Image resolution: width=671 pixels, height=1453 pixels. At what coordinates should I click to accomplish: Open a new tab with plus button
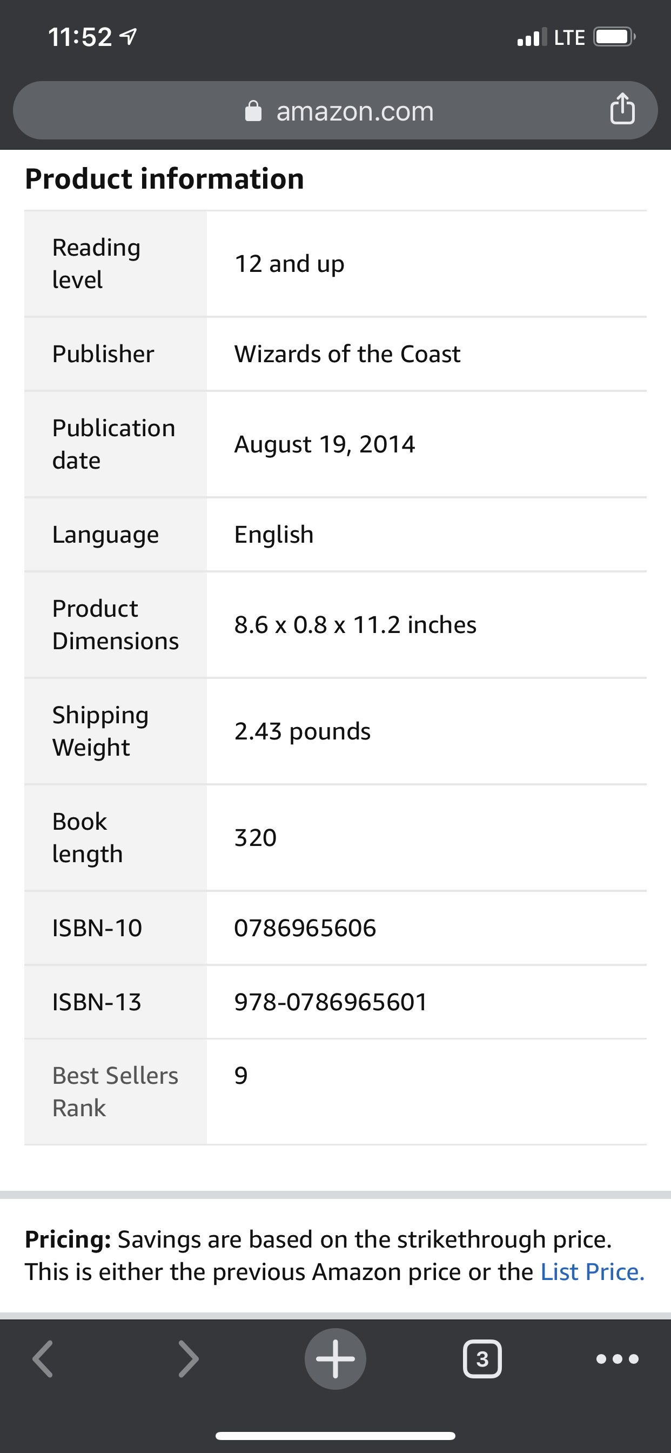[x=335, y=1359]
